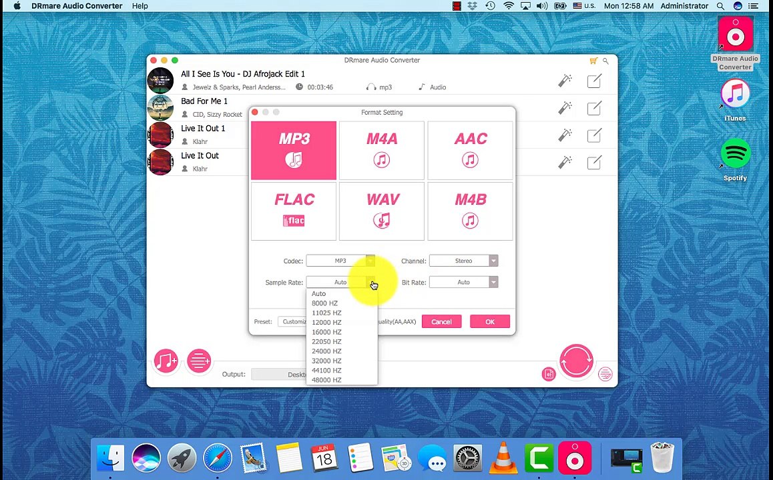Screen dimensions: 773x480
Task: Open tag editor for Bad For Me 1
Action: click(594, 108)
